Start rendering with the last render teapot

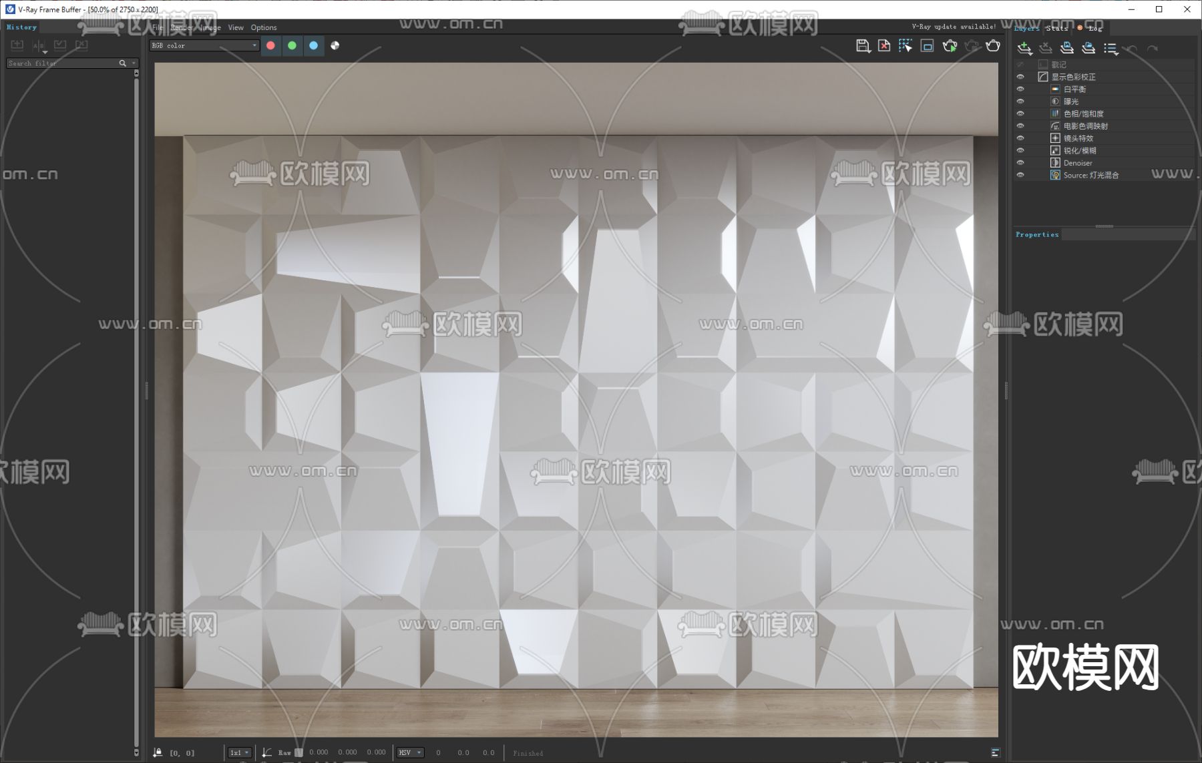click(950, 46)
